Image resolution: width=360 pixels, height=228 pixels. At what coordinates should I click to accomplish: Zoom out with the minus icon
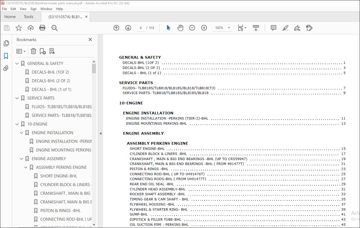coord(192,28)
